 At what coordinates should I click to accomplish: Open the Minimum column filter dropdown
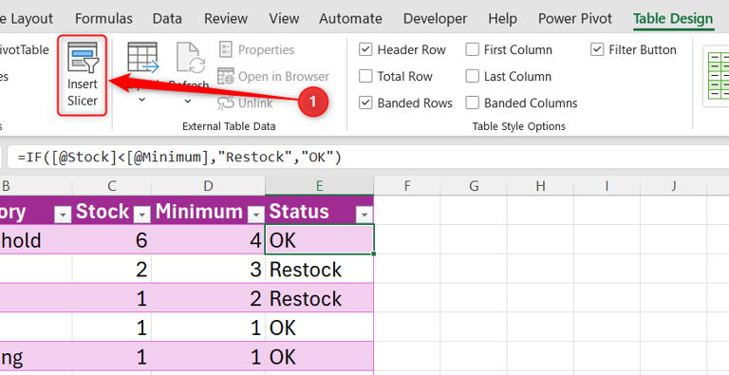tap(255, 215)
